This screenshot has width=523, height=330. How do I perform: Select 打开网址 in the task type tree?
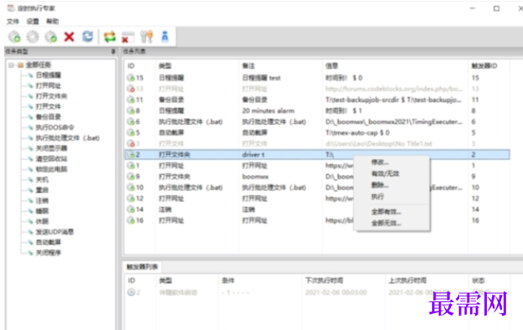coord(49,86)
